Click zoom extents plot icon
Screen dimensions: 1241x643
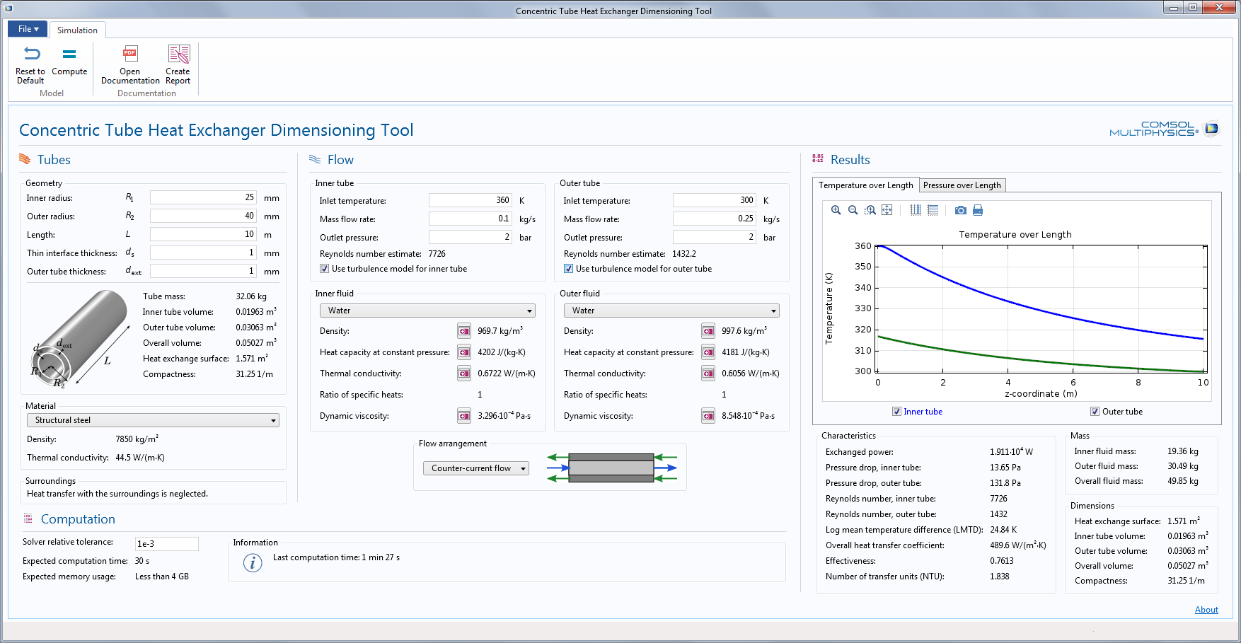pyautogui.click(x=887, y=210)
